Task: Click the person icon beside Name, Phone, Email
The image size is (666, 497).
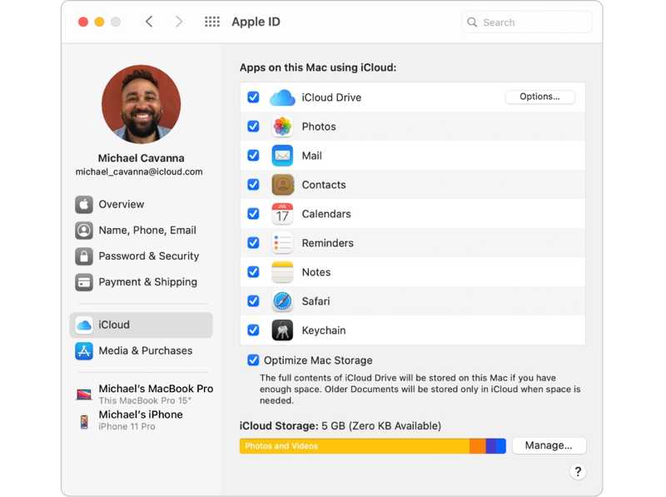Action: click(x=84, y=231)
